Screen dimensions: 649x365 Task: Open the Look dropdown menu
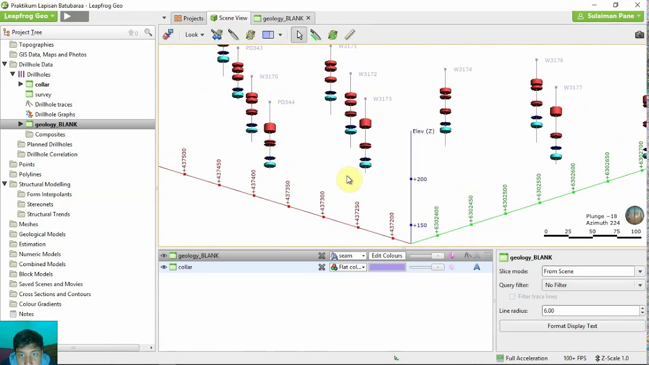(195, 34)
